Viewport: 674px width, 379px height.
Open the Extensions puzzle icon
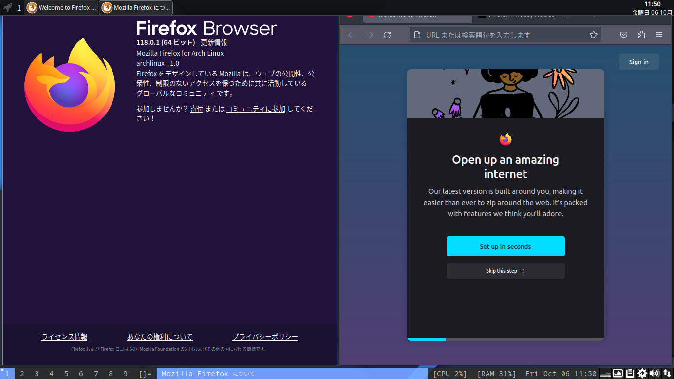pyautogui.click(x=641, y=35)
